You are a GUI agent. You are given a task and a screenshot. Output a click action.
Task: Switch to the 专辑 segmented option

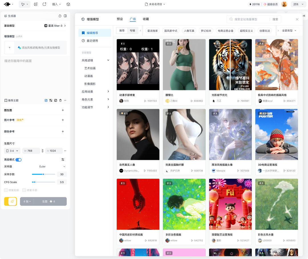click(x=132, y=30)
